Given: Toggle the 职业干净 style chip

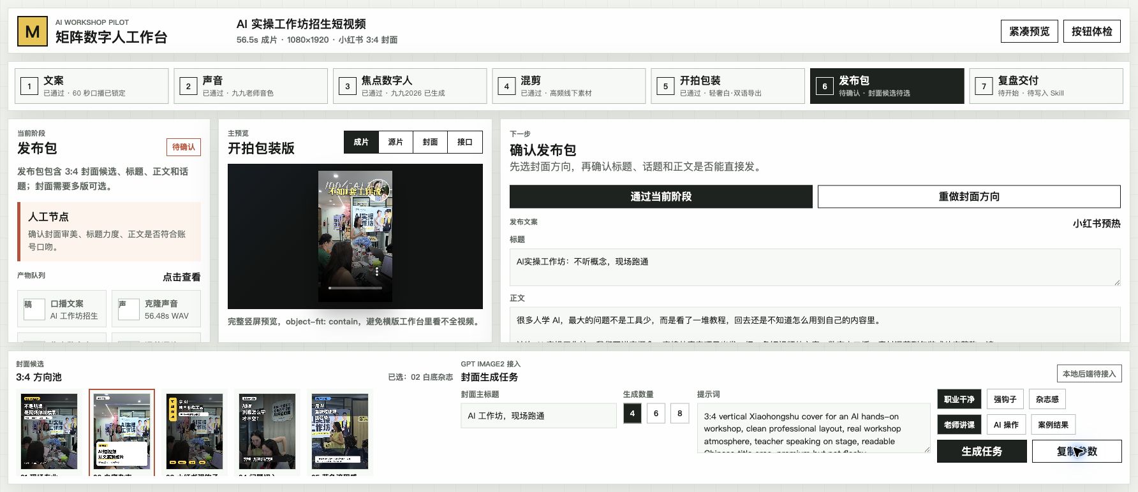Looking at the screenshot, I should (x=959, y=400).
